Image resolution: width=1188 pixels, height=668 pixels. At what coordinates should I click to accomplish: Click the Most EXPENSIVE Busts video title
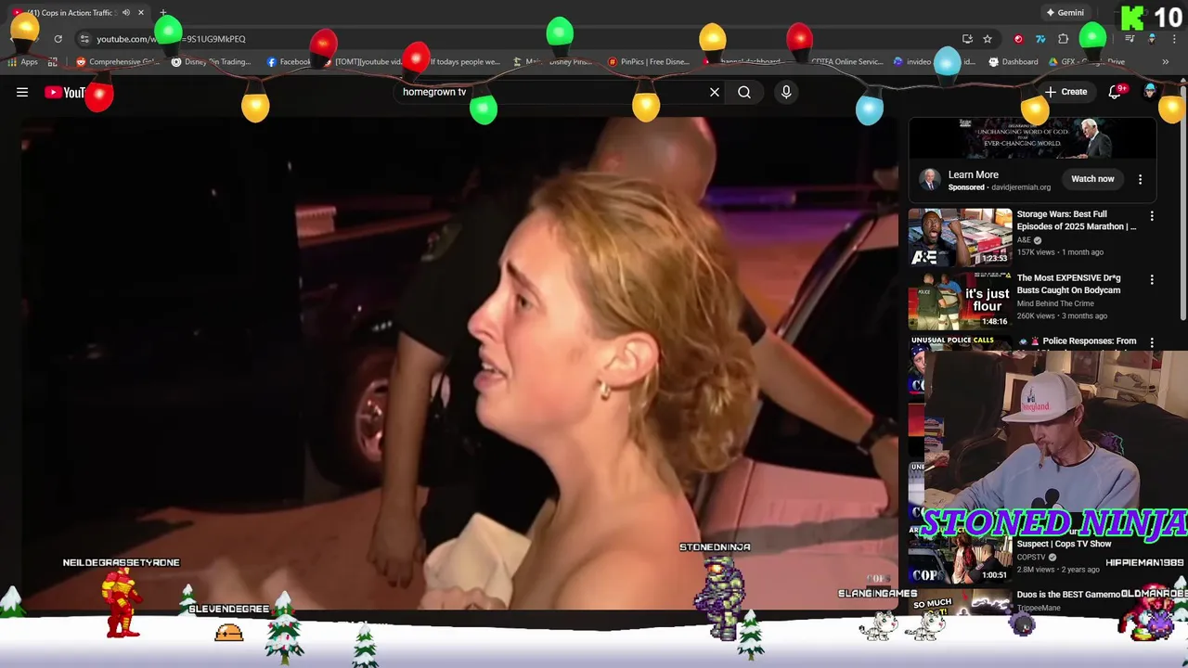(x=1069, y=284)
